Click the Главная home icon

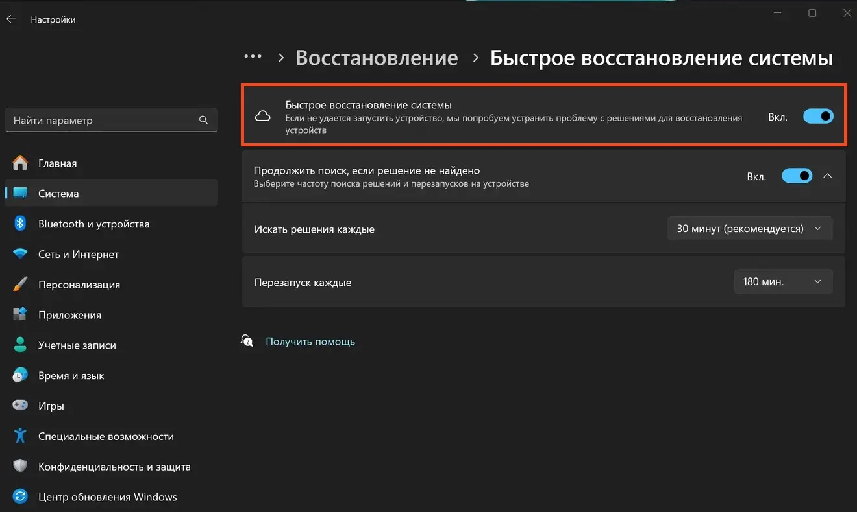coord(20,163)
